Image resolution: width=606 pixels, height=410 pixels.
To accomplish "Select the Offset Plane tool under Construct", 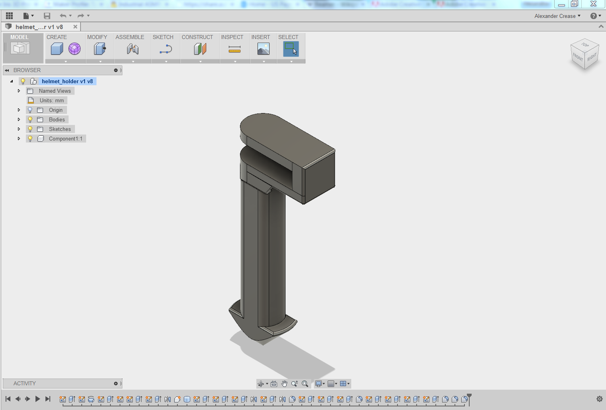I will (x=199, y=49).
